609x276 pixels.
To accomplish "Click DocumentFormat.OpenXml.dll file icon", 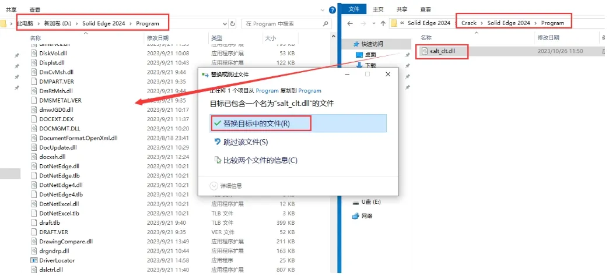I will (x=34, y=137).
